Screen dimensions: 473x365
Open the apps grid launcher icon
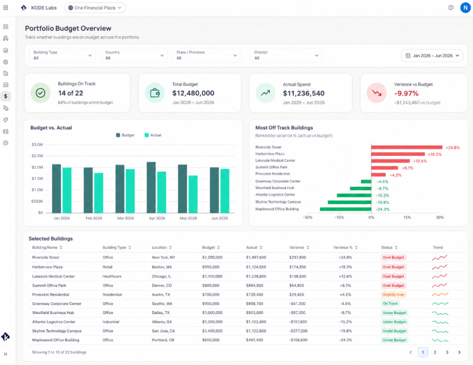(5, 8)
